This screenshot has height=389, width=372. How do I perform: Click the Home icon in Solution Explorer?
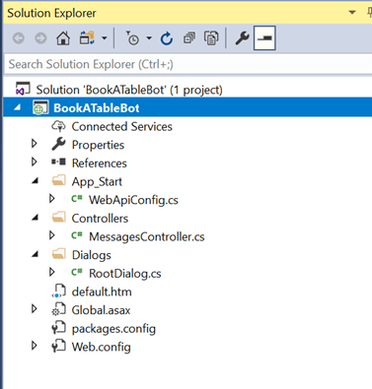[63, 38]
